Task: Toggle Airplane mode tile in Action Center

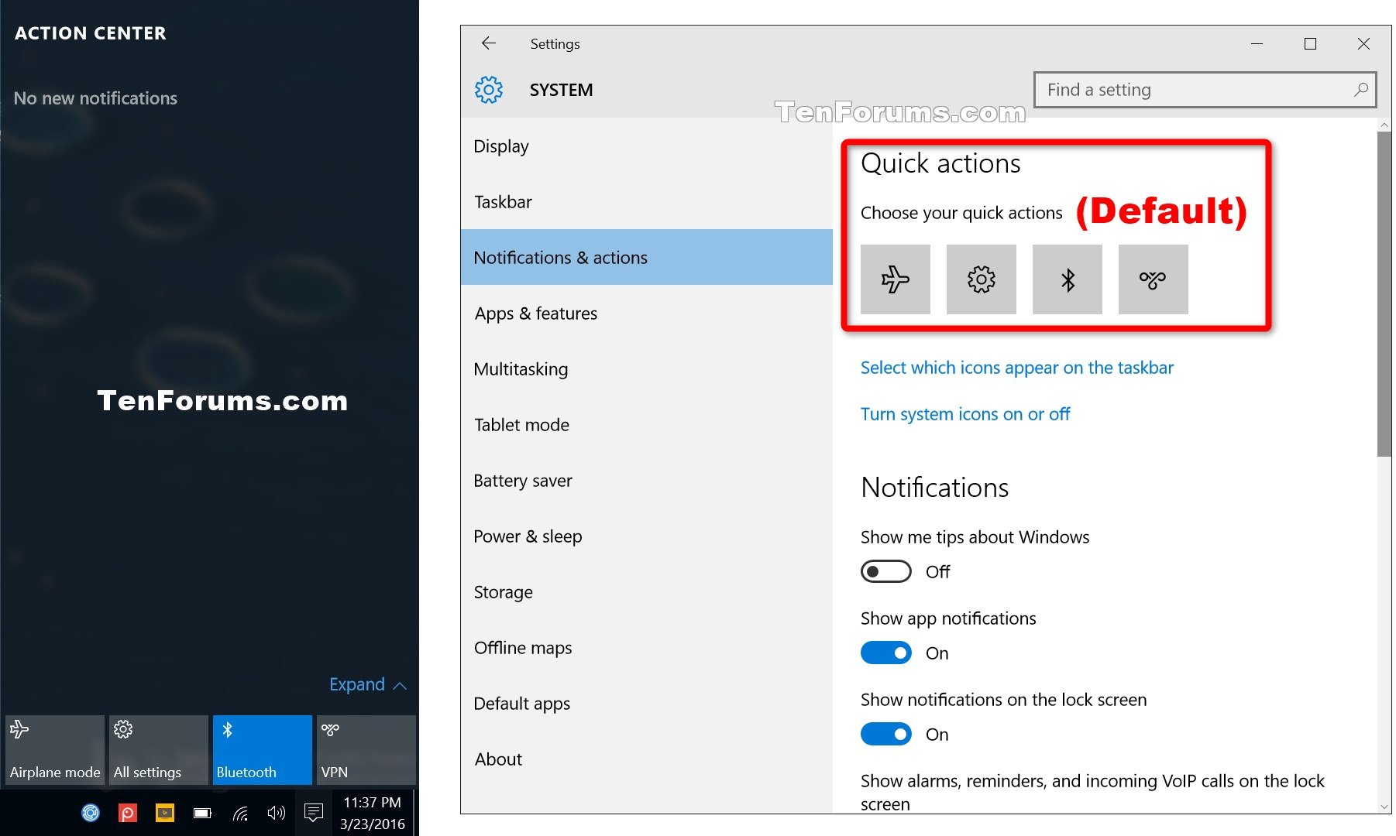Action: click(55, 749)
